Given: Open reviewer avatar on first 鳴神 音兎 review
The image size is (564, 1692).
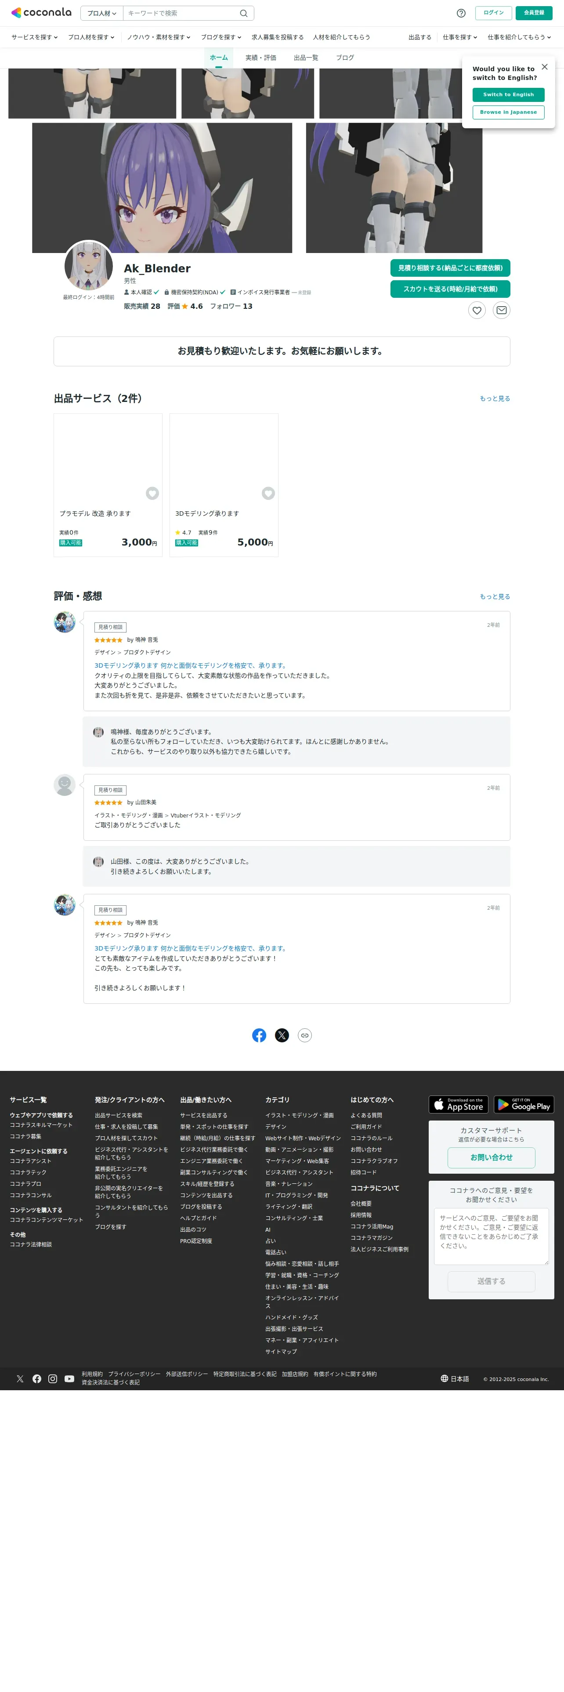Looking at the screenshot, I should pyautogui.click(x=64, y=622).
